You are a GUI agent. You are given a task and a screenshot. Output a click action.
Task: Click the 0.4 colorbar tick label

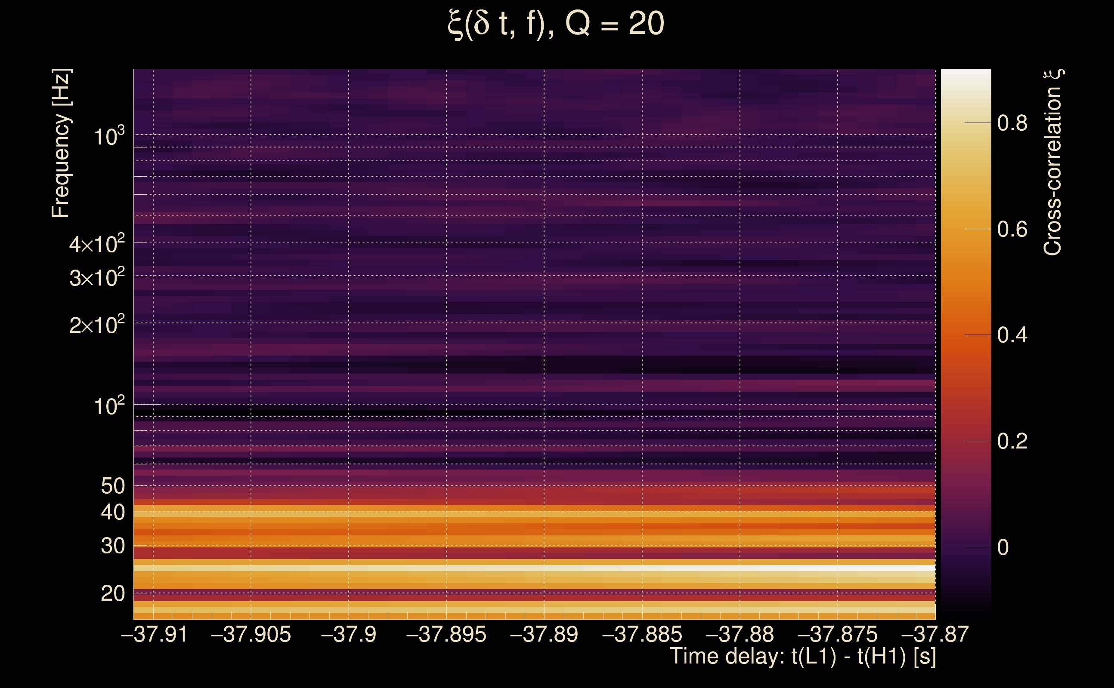click(1012, 335)
